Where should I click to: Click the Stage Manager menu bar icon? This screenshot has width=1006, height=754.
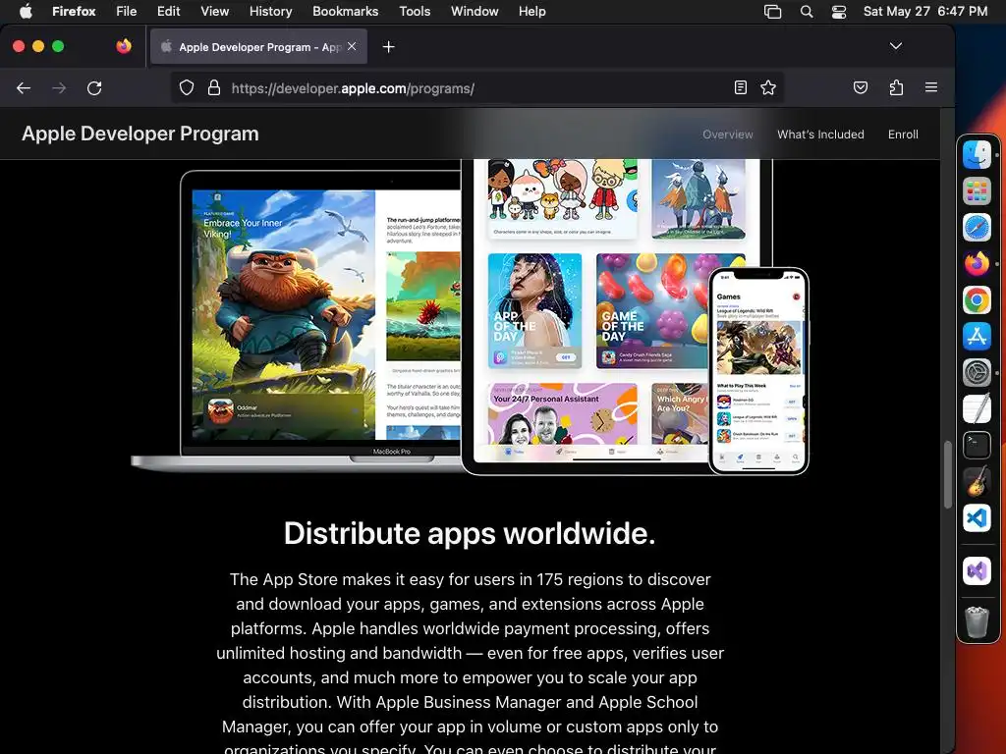(772, 12)
